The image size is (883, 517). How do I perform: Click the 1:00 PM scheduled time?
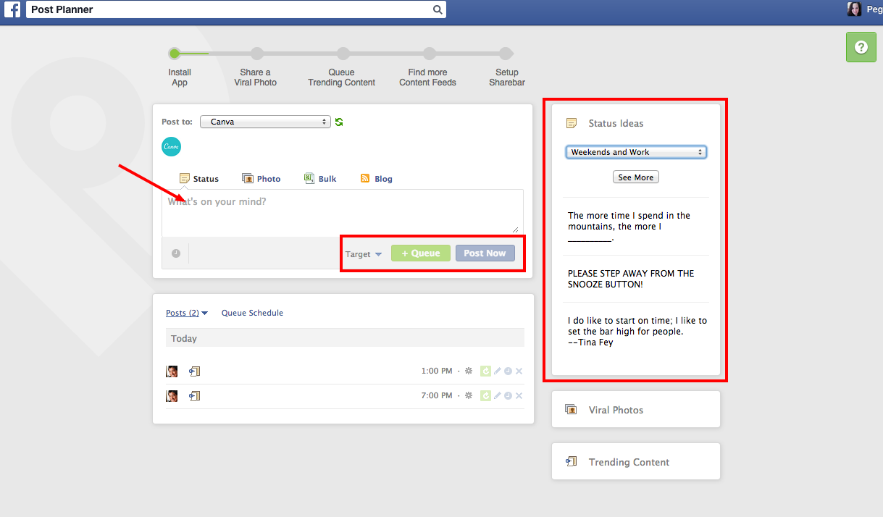(437, 371)
